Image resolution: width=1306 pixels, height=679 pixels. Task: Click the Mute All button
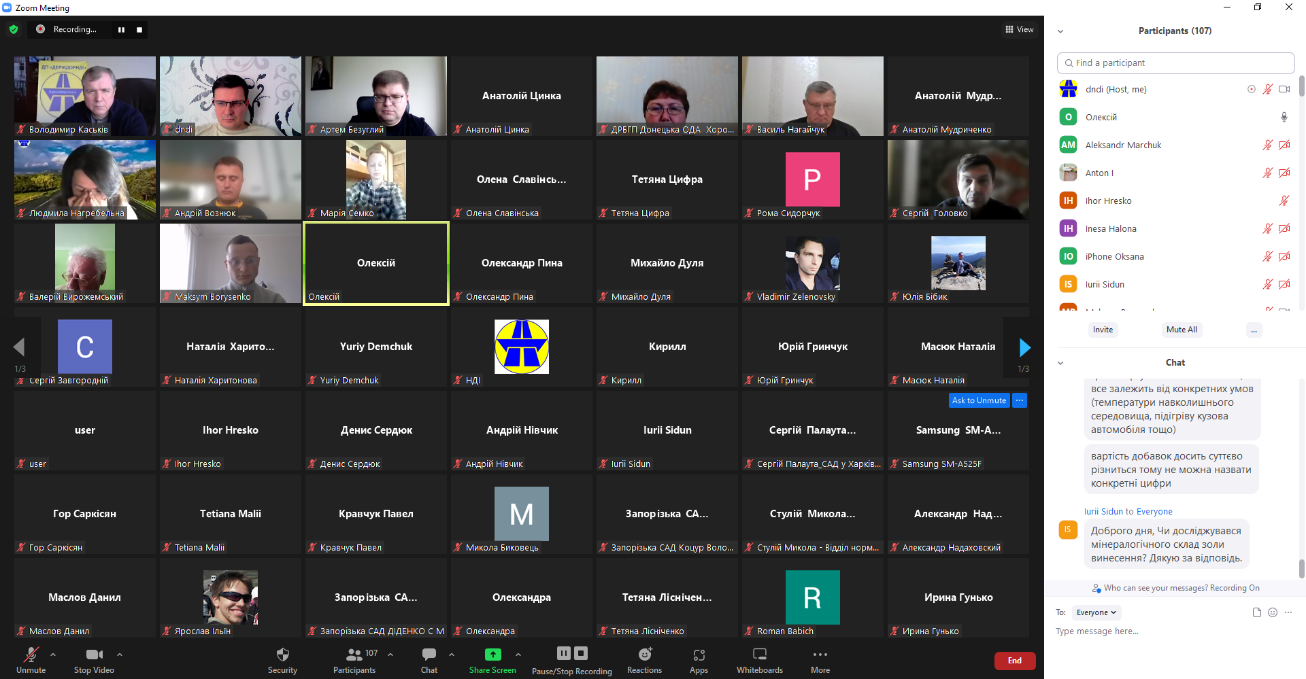click(1182, 330)
